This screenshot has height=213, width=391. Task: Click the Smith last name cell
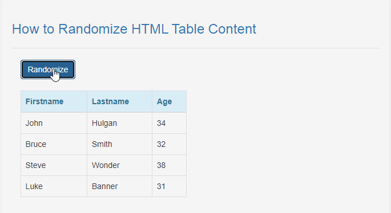pyautogui.click(x=119, y=144)
